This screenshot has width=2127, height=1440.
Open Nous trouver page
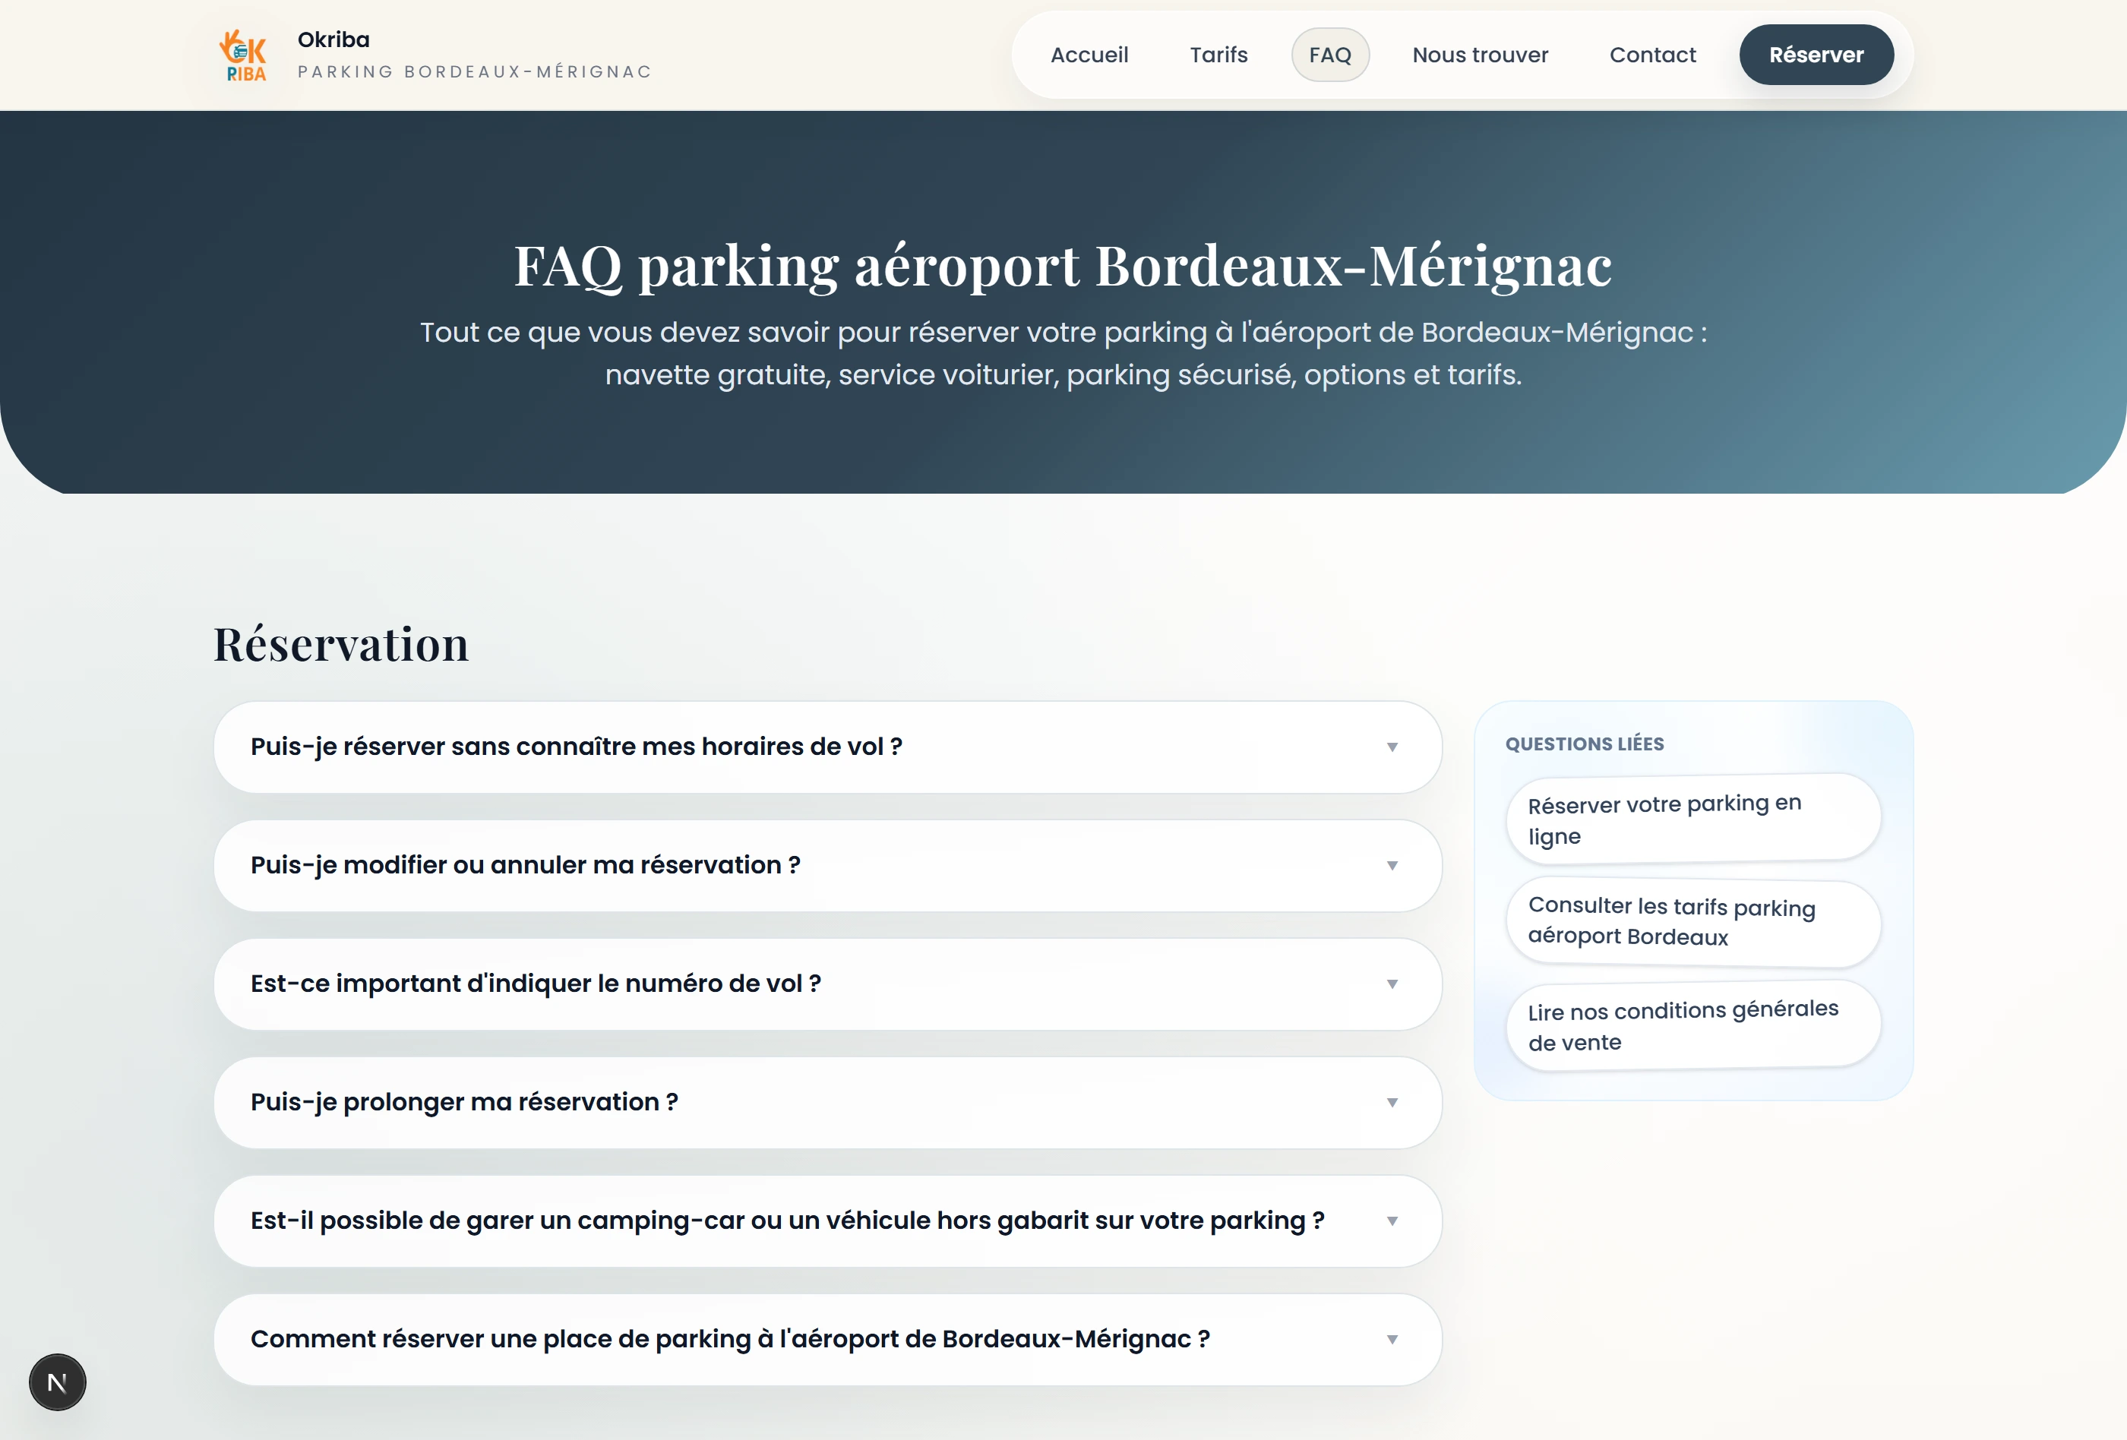pyautogui.click(x=1480, y=55)
